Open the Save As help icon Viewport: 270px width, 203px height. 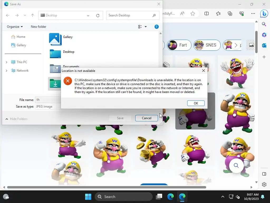(156, 27)
